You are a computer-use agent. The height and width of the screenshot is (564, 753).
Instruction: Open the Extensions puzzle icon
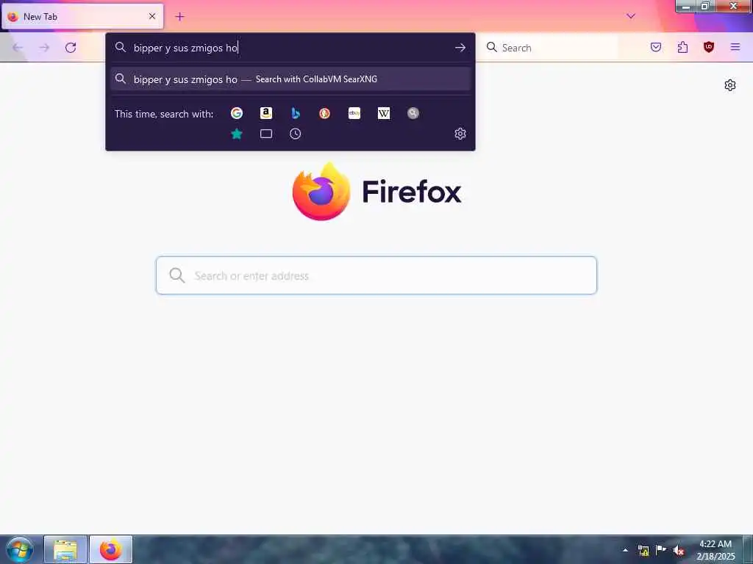pyautogui.click(x=682, y=47)
